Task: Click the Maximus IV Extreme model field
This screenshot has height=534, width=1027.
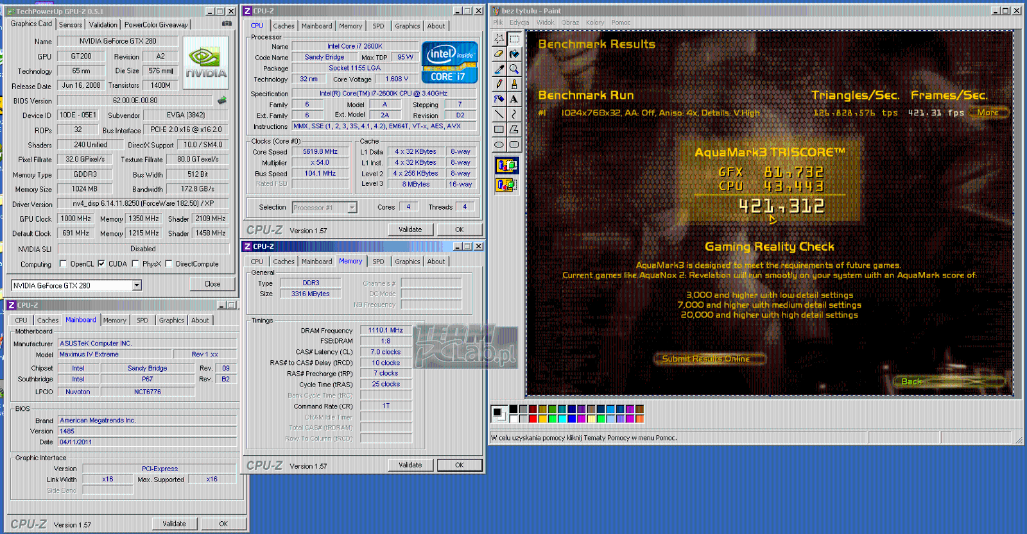Action: 116,354
